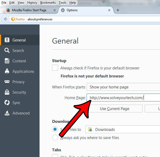Screen dimensions: 160x157
Task: Close the Options tab
Action: 109,10
